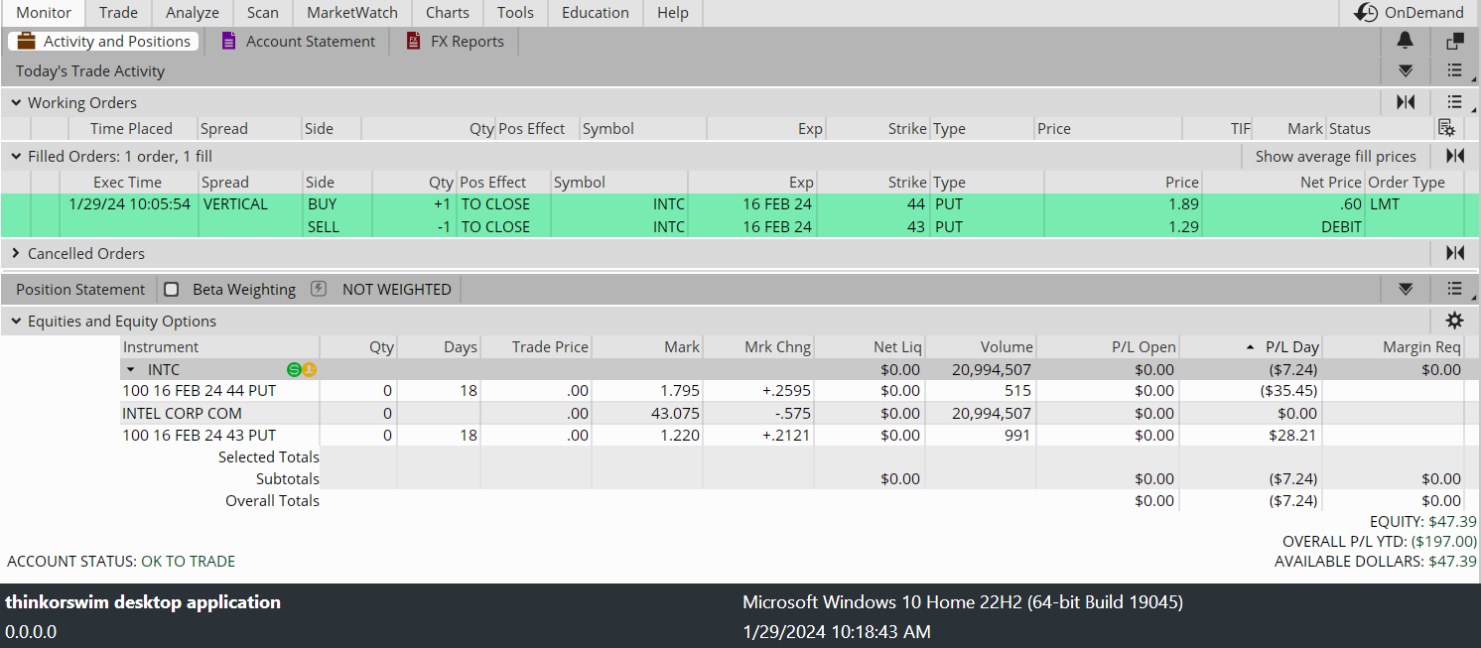Viewport: 1481px width, 648px height.
Task: Click the alerts bell icon
Action: click(1405, 41)
